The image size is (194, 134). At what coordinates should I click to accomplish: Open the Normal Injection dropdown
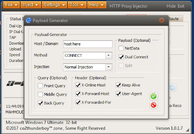coord(108,67)
